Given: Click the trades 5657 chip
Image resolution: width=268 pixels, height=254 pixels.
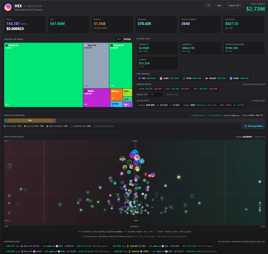Looking at the screenshot, I should tap(200, 105).
